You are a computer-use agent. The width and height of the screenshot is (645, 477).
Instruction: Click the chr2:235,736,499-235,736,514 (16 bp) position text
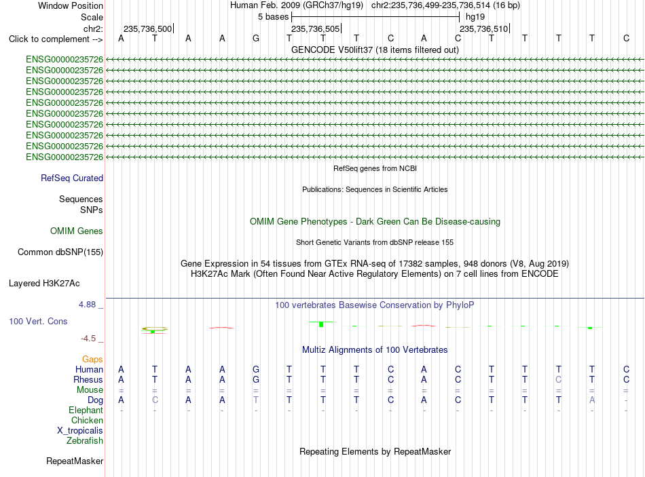[445, 5]
